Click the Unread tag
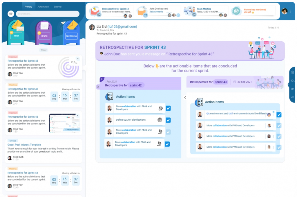 tap(13, 141)
